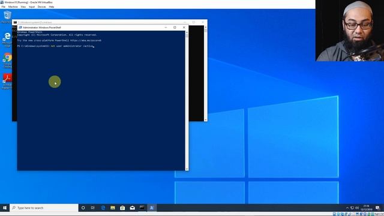
Task: Open the VirtualBox File menu
Action: (3, 7)
